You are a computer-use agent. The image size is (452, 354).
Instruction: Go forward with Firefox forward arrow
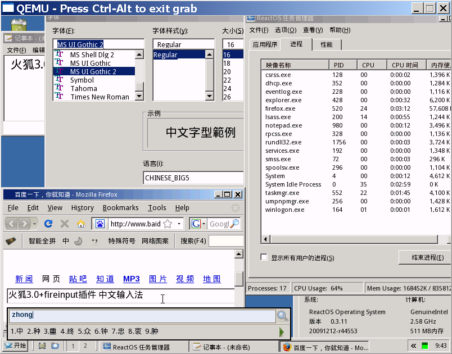[25, 224]
